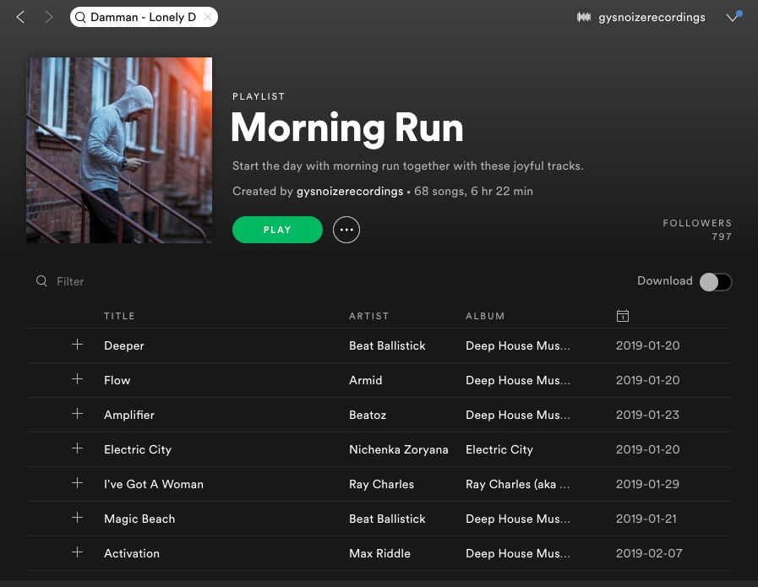This screenshot has width=758, height=587.
Task: Open gysnoizerecordings creator link
Action: point(350,191)
